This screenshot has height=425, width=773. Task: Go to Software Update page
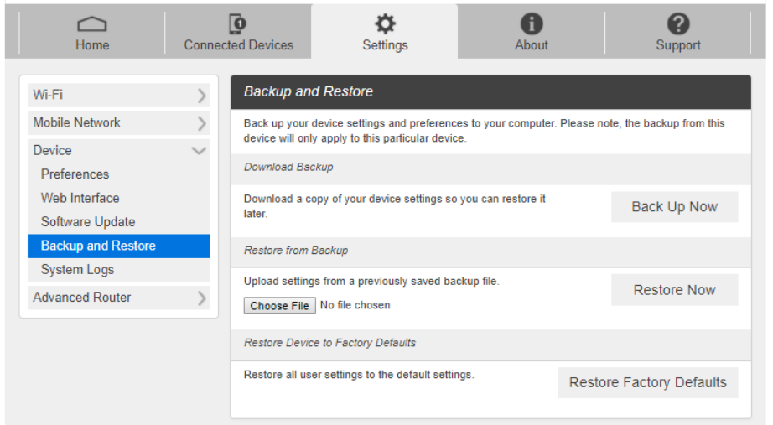tap(88, 222)
